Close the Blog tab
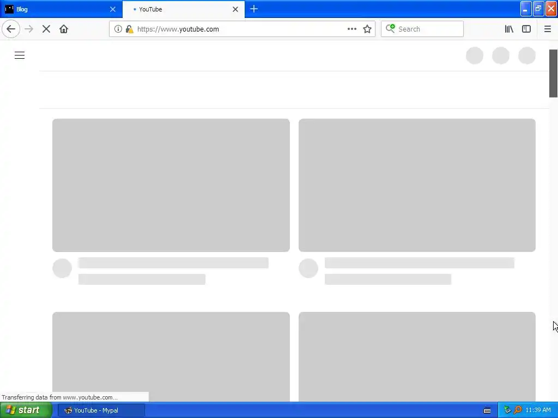The image size is (558, 418). click(x=113, y=9)
